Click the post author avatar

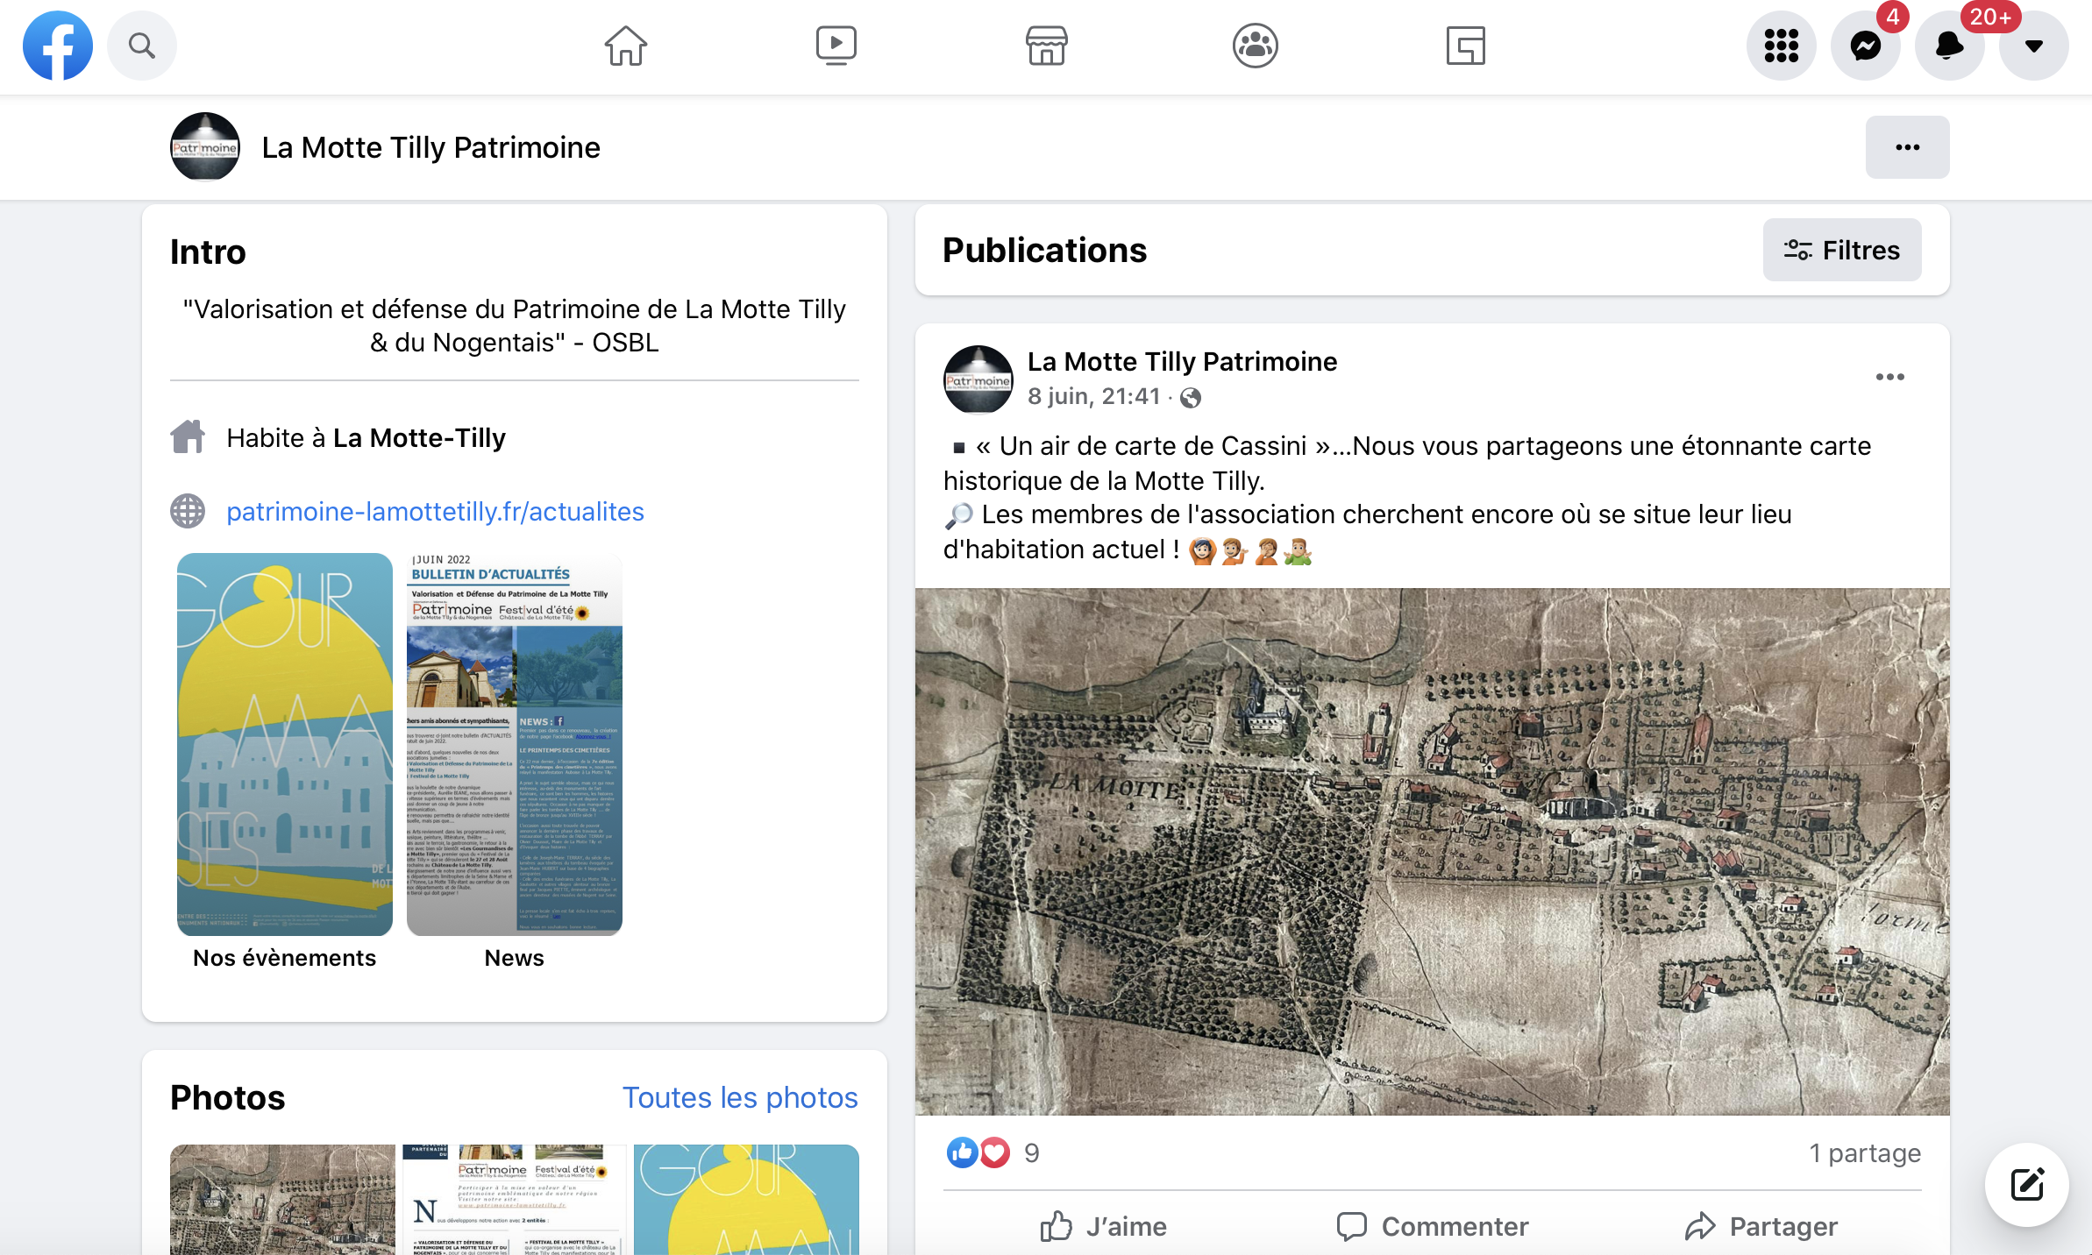click(x=978, y=379)
